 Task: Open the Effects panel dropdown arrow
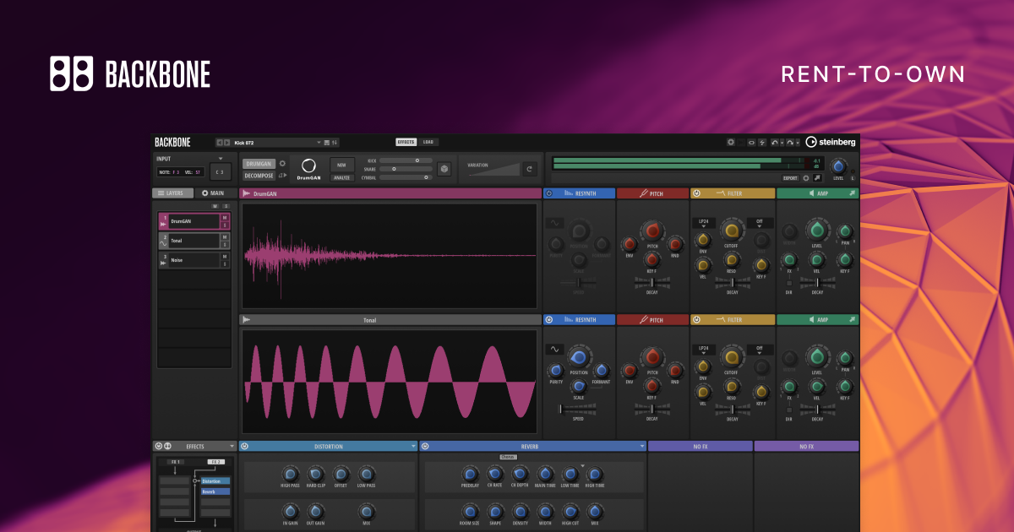(232, 446)
